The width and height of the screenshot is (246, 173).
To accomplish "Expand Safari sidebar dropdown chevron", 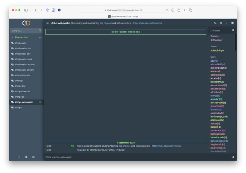I will coord(30,10).
